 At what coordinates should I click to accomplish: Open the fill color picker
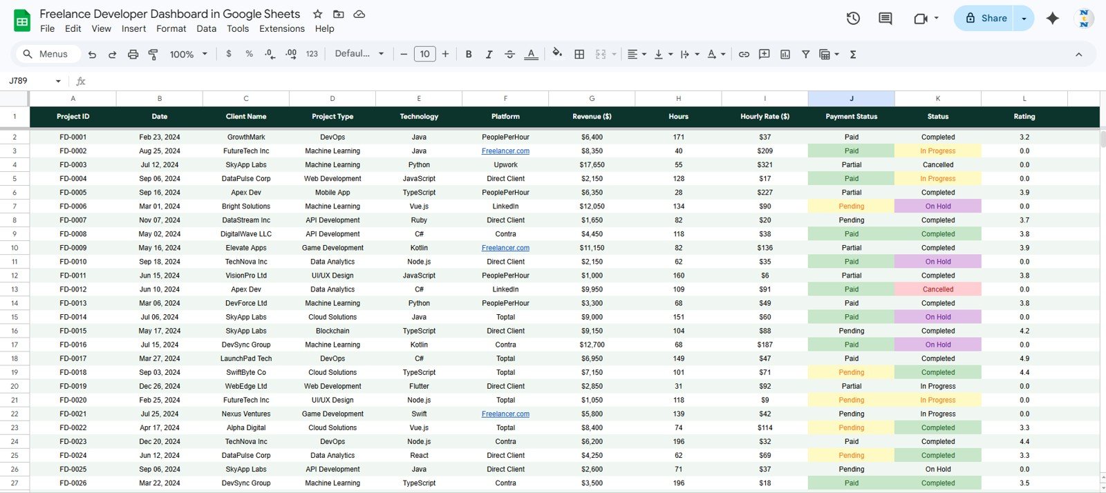click(557, 53)
